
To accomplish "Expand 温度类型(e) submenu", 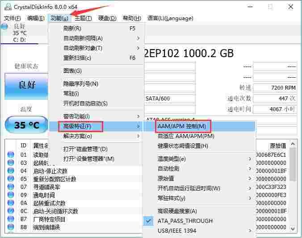I will [x=199, y=159].
